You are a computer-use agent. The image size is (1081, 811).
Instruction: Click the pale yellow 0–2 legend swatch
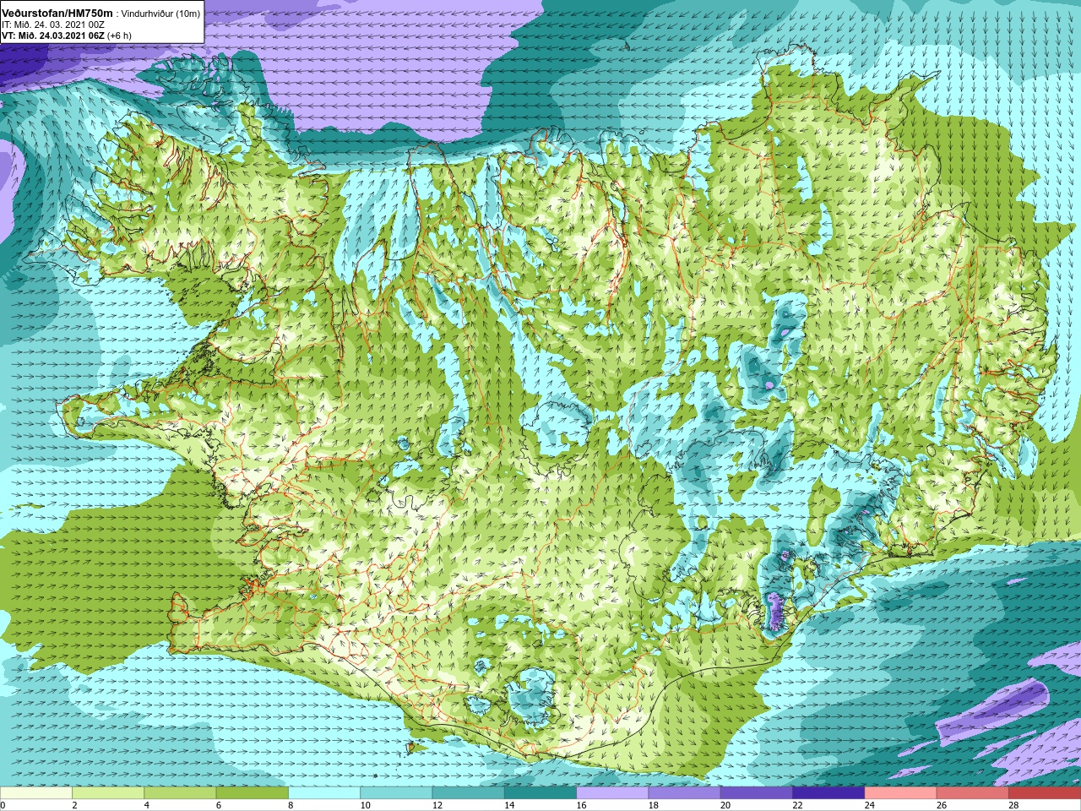pos(36,793)
